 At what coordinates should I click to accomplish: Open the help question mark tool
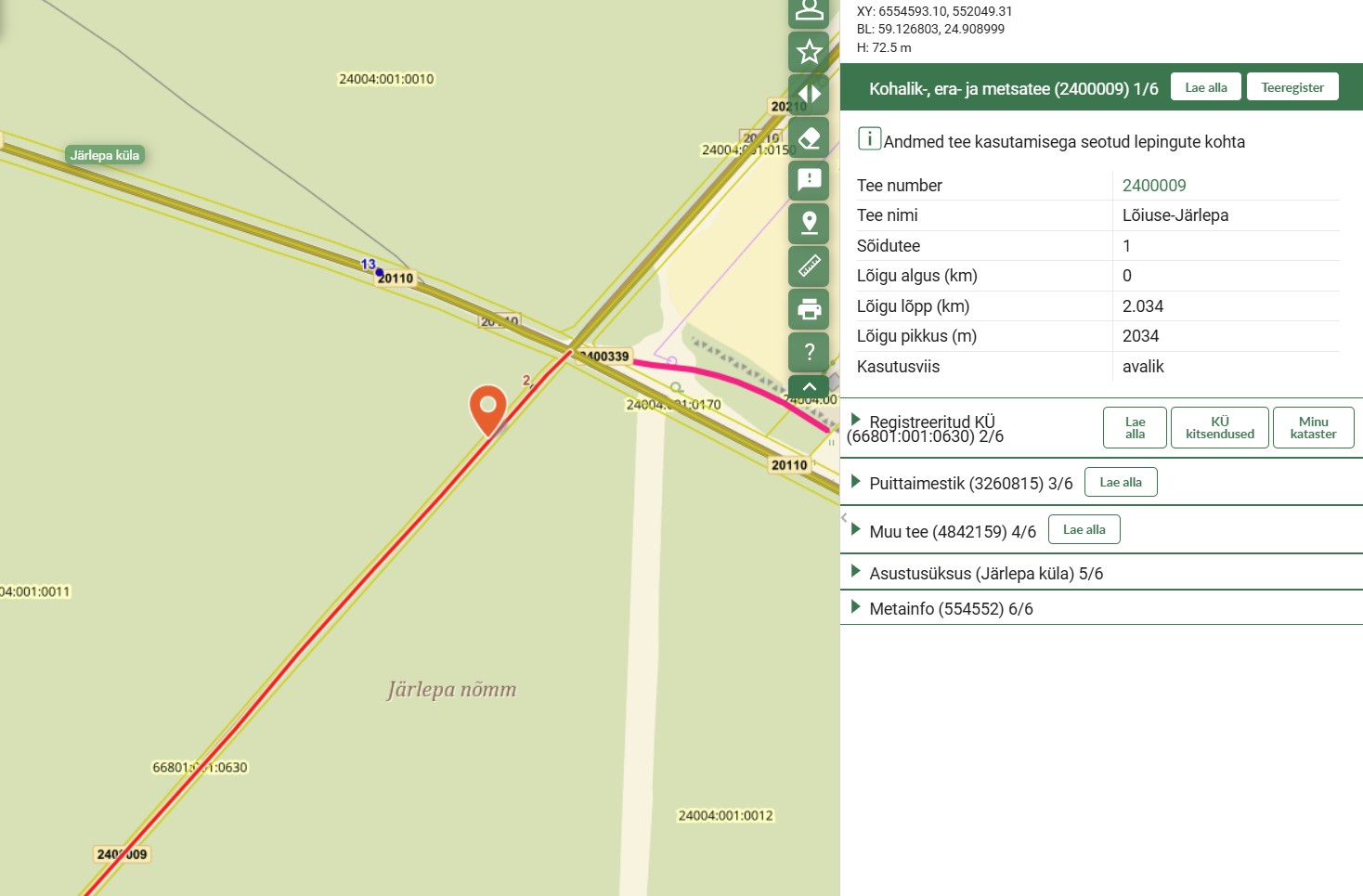tap(809, 351)
